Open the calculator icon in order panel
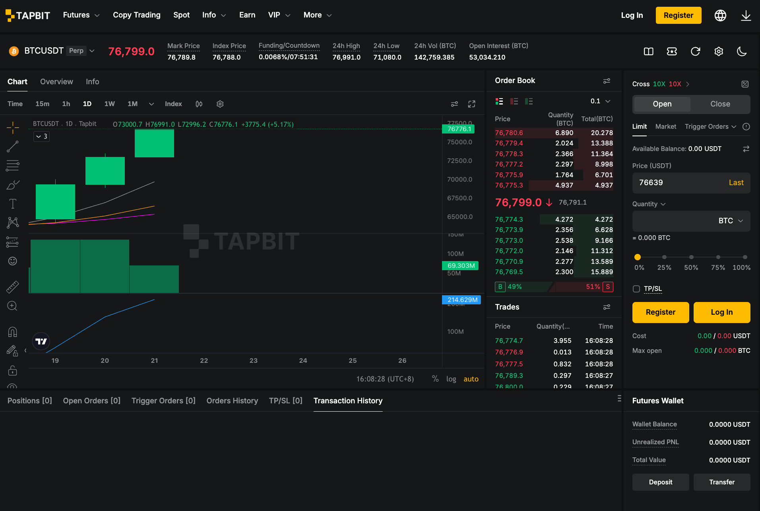 coord(745,84)
